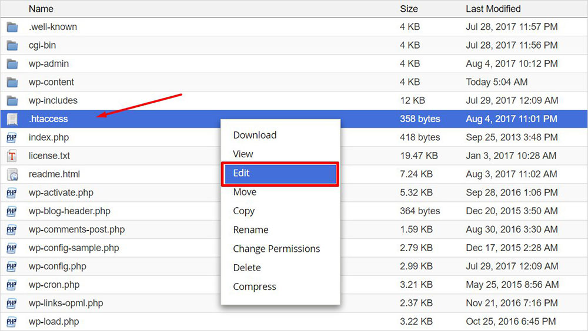Select the wp-admin folder icon
This screenshot has width=588, height=331.
[x=12, y=64]
